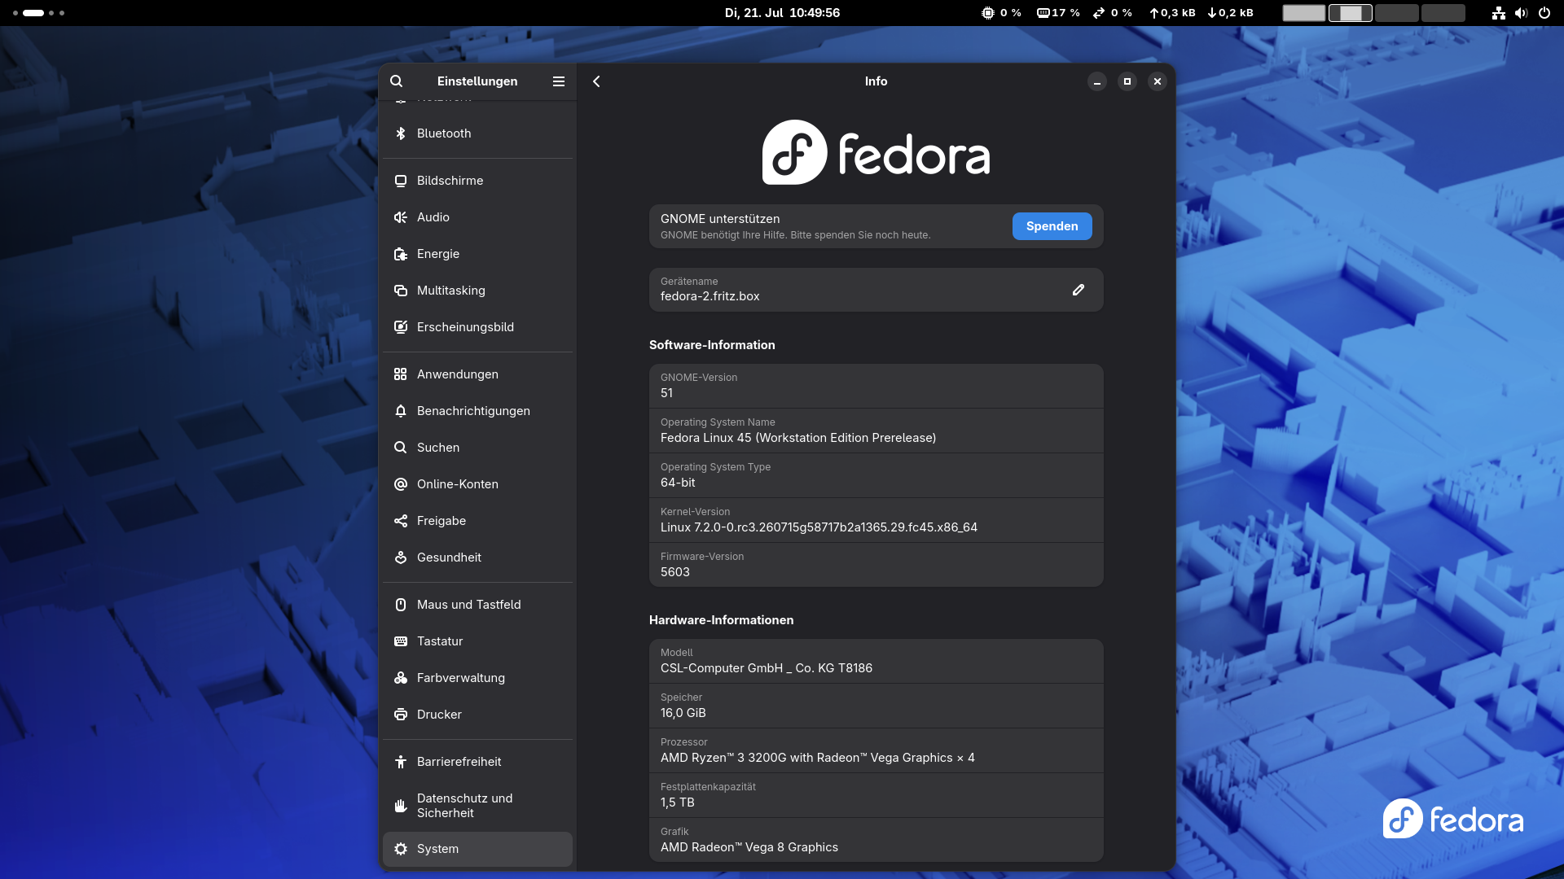Click the Energie battery icon
The height and width of the screenshot is (879, 1564).
401,254
